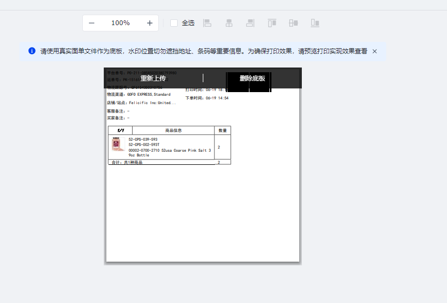The image size is (447, 303).
Task: Click the SKU text '52-CPS-002-593T'
Action: click(x=144, y=144)
